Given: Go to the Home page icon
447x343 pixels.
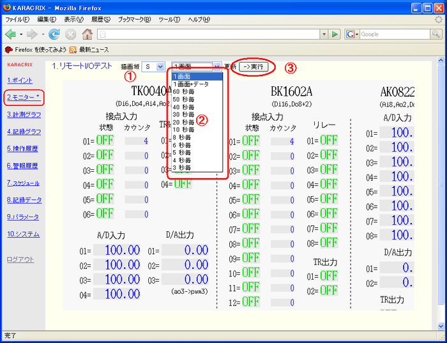Looking at the screenshot, I should [x=87, y=34].
